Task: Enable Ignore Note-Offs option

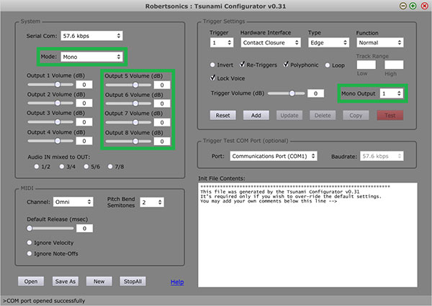Action: click(30, 254)
